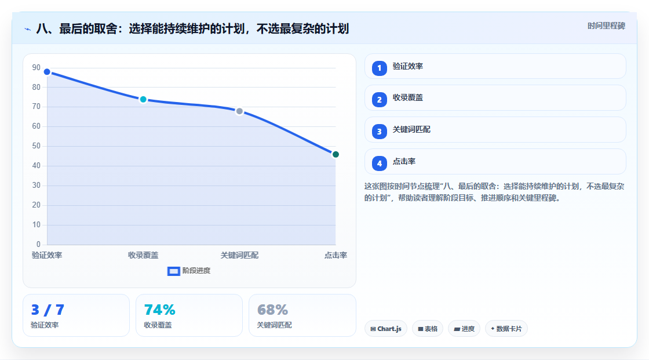
Task: Click the dark green 点击率 data point
Action: 336,155
